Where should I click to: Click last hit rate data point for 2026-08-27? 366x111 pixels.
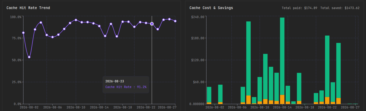(175, 21)
